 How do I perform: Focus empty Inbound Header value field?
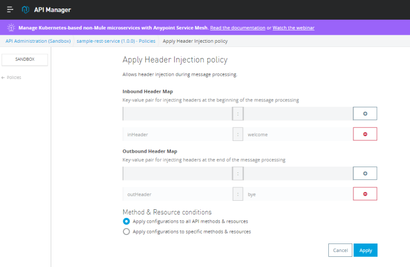coord(298,114)
